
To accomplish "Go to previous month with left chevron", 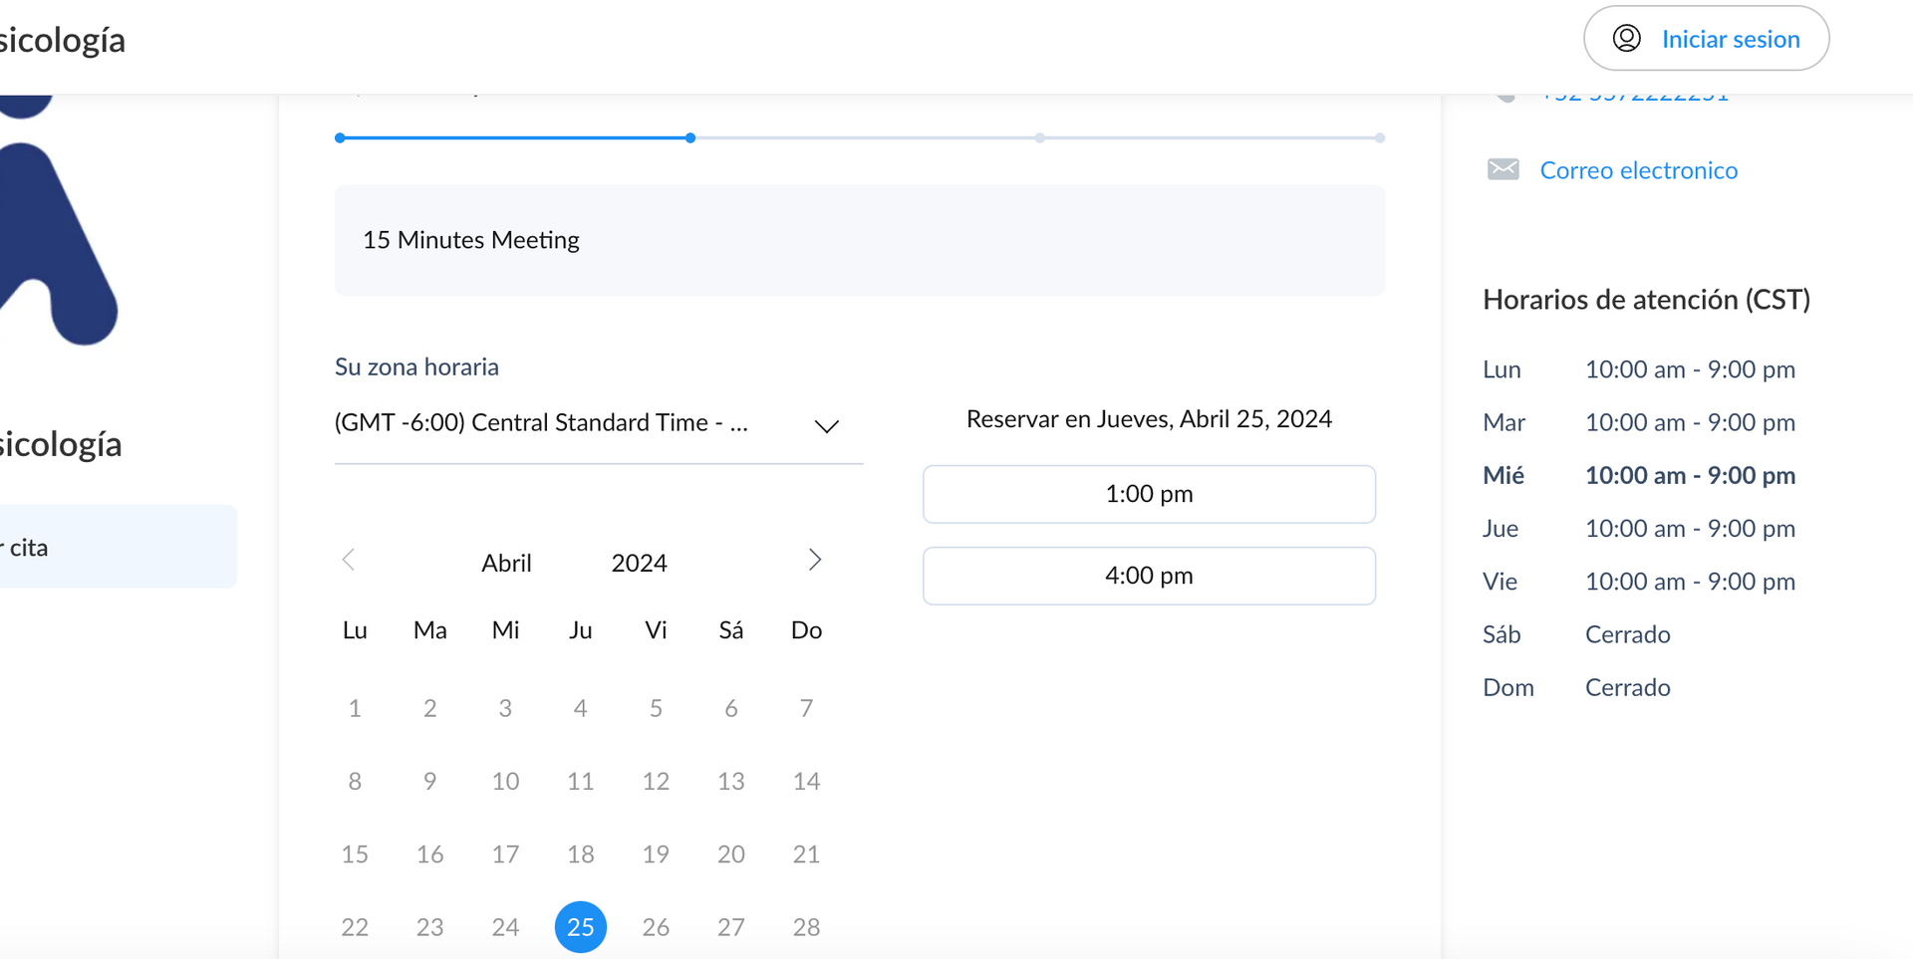I will tap(349, 560).
